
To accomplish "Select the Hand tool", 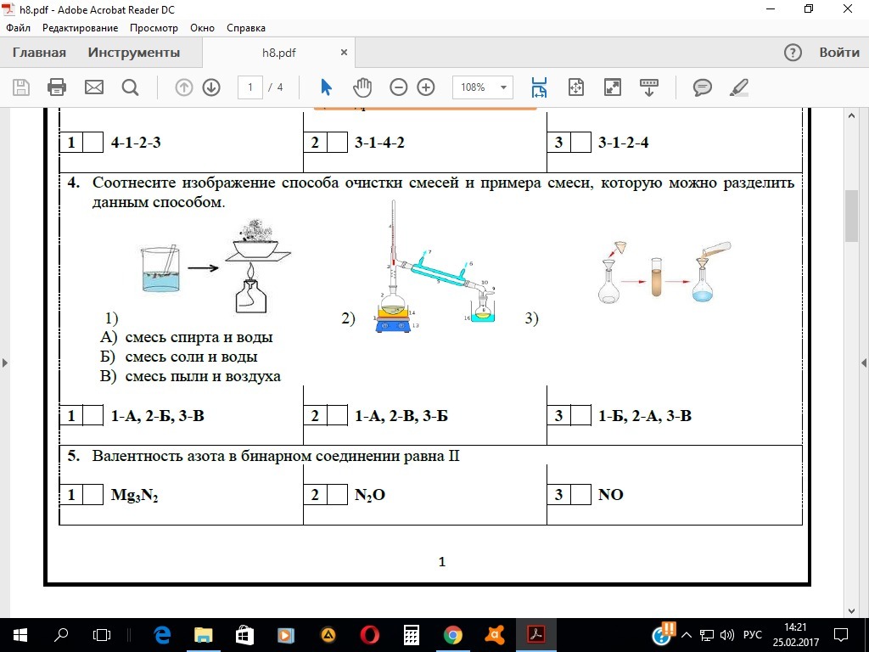I will click(x=362, y=87).
